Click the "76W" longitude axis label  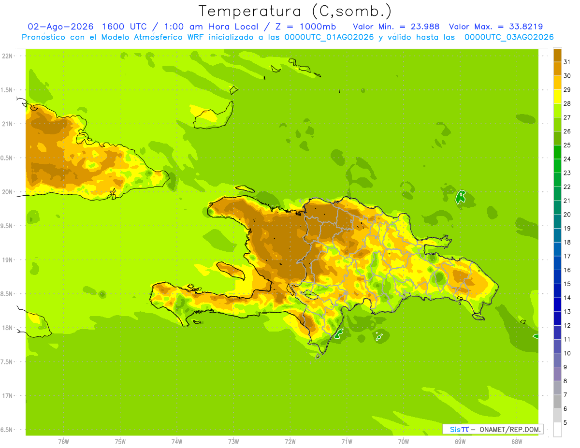[63, 441]
